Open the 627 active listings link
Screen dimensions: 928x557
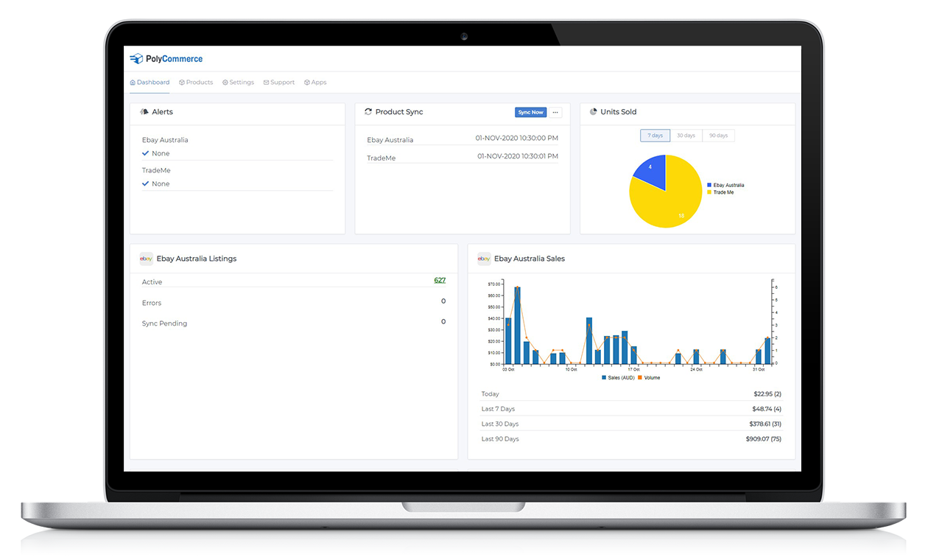pos(440,280)
